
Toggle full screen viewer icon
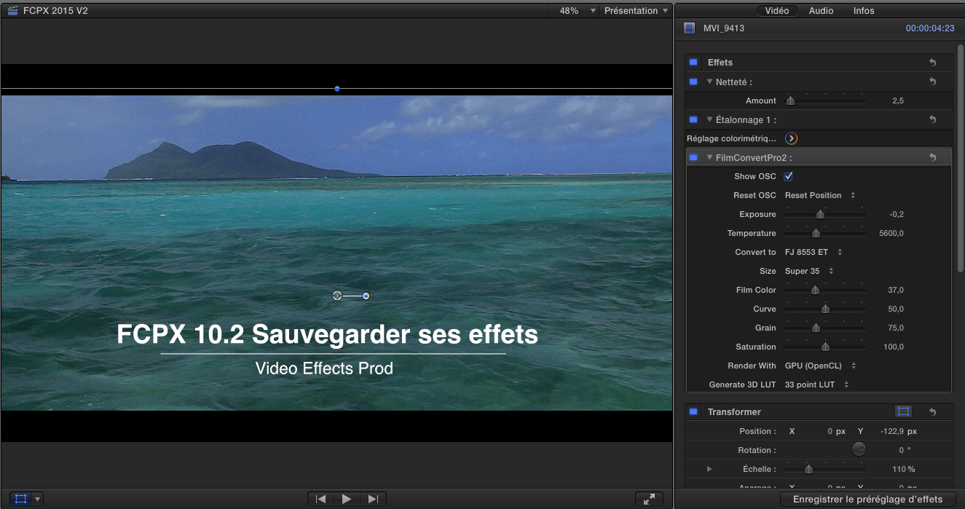coord(648,499)
